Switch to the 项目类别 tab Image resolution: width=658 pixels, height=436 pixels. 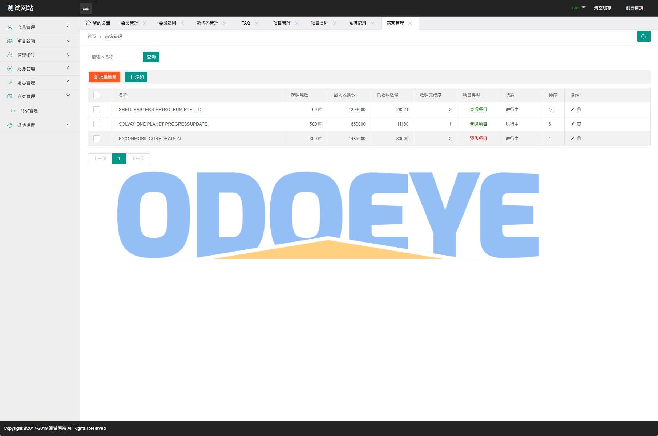(x=320, y=23)
